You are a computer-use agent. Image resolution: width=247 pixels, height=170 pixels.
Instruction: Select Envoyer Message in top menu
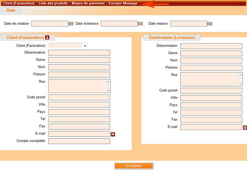coord(123,3)
